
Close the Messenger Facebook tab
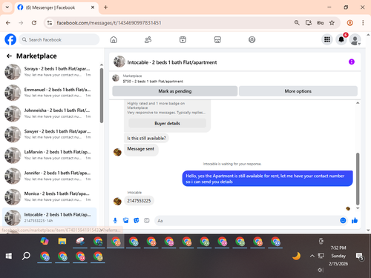coord(93,7)
